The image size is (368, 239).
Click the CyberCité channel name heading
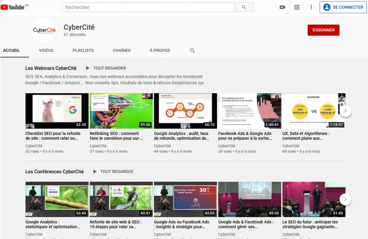tap(79, 27)
